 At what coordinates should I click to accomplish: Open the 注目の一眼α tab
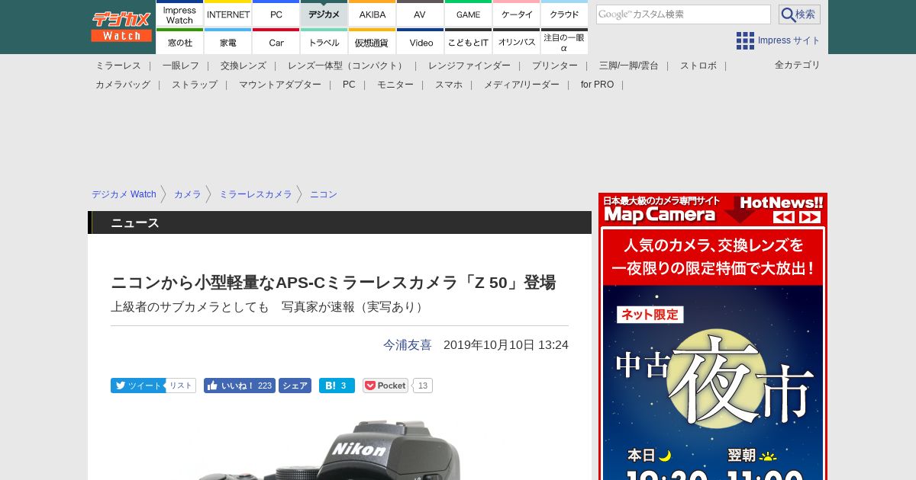click(564, 42)
